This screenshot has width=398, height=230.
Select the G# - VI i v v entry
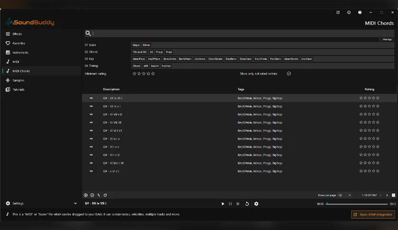tap(239, 147)
